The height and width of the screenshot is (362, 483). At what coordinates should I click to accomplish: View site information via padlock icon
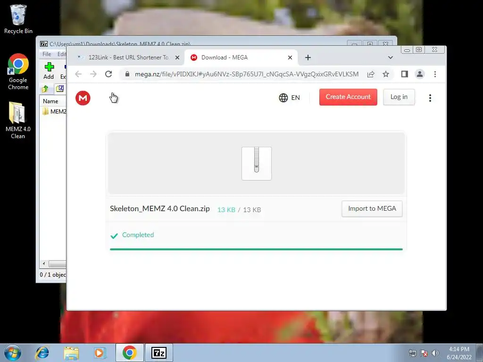tap(127, 74)
